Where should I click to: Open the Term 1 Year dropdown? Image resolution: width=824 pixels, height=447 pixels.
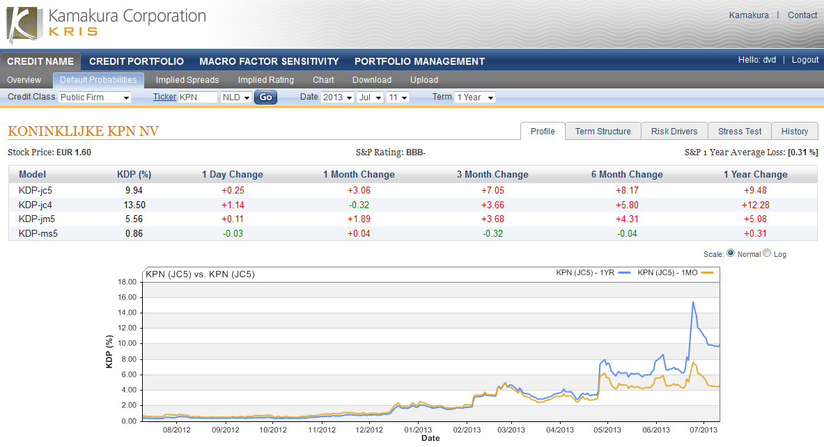pyautogui.click(x=475, y=97)
